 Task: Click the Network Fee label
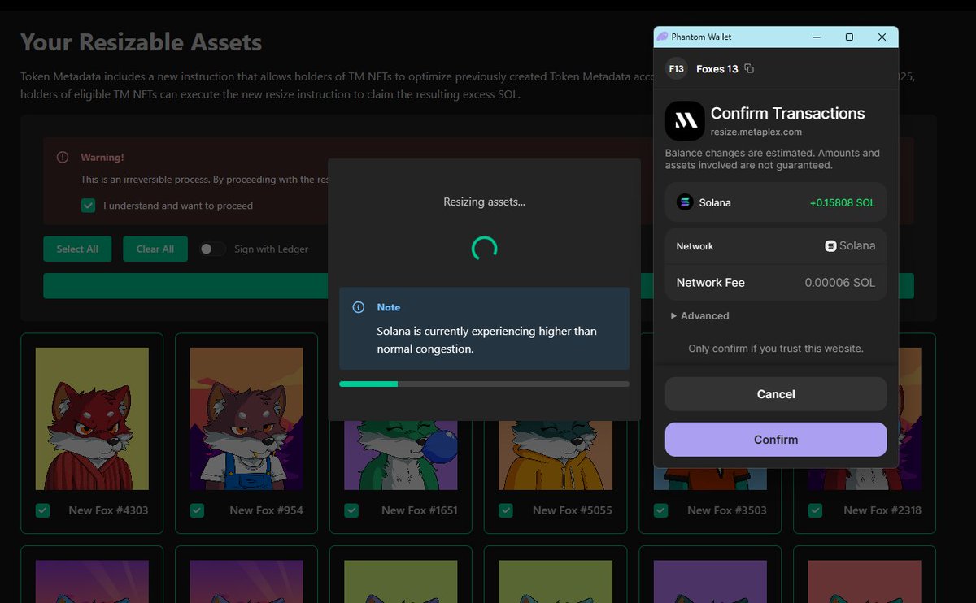pos(711,283)
